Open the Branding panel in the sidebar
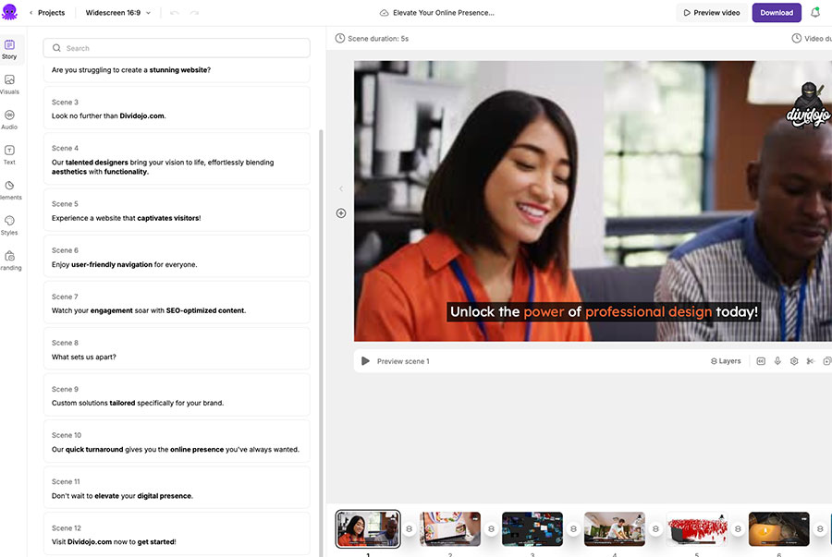 pyautogui.click(x=9, y=260)
